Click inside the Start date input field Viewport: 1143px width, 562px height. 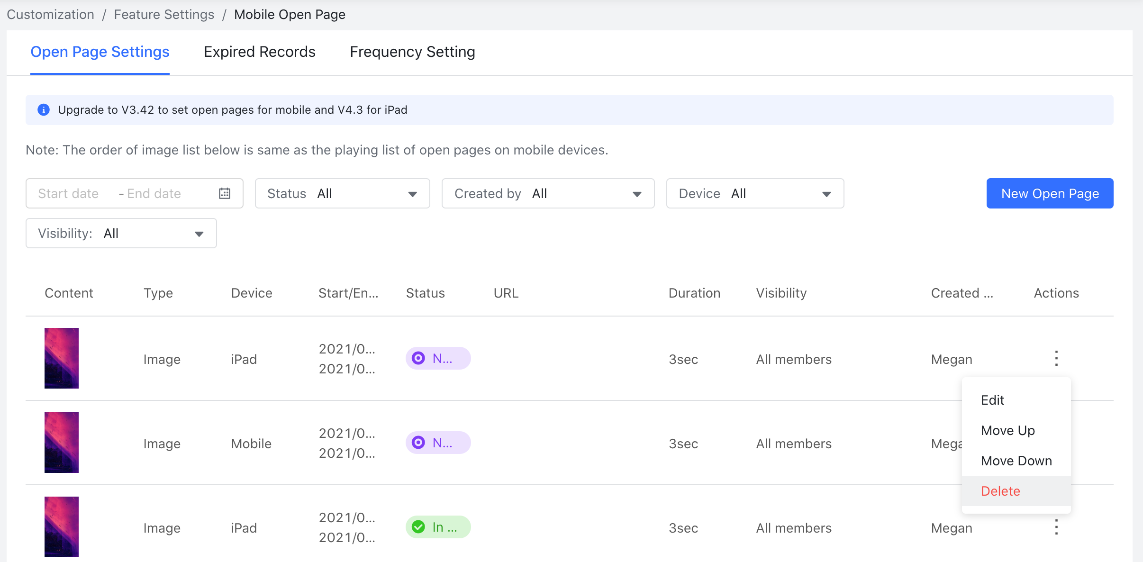tap(69, 193)
